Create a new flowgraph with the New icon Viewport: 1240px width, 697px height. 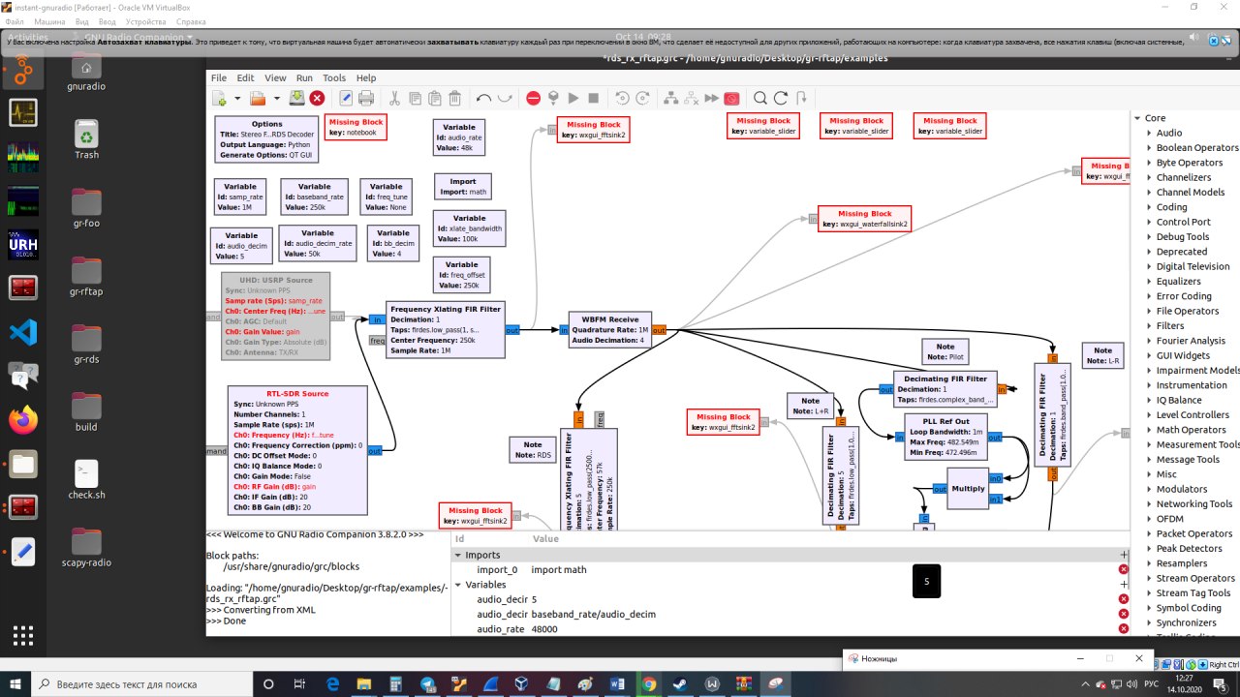tap(219, 98)
